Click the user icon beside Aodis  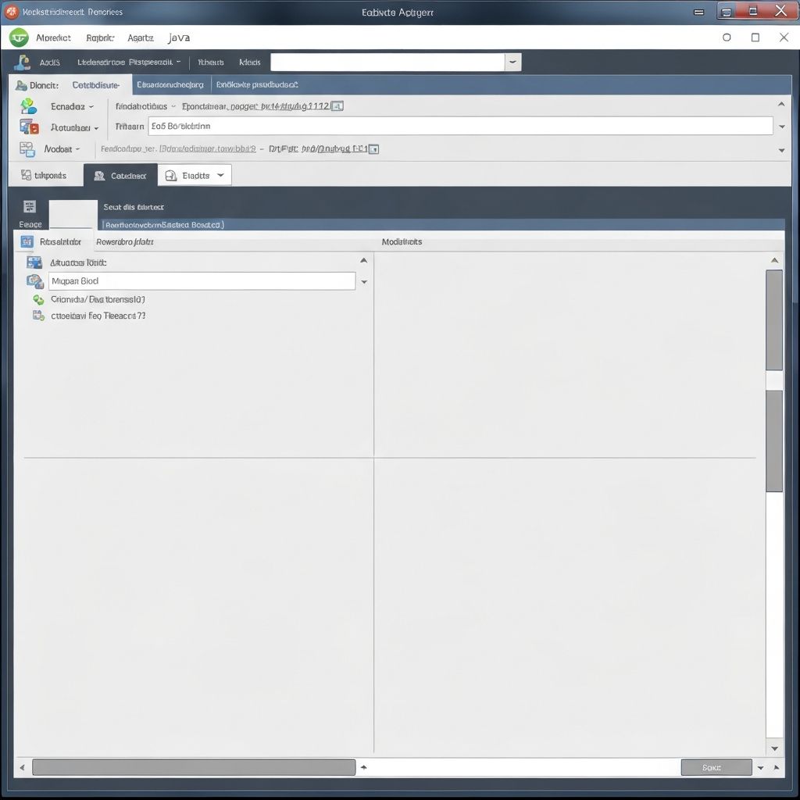tap(22, 62)
